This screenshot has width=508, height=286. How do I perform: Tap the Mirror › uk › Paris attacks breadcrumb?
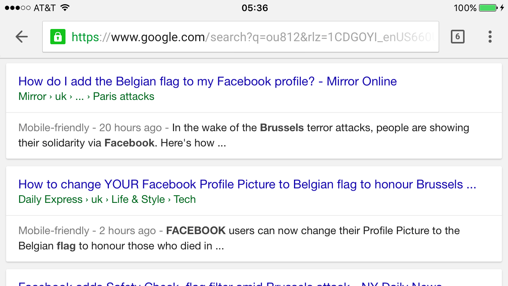(86, 96)
